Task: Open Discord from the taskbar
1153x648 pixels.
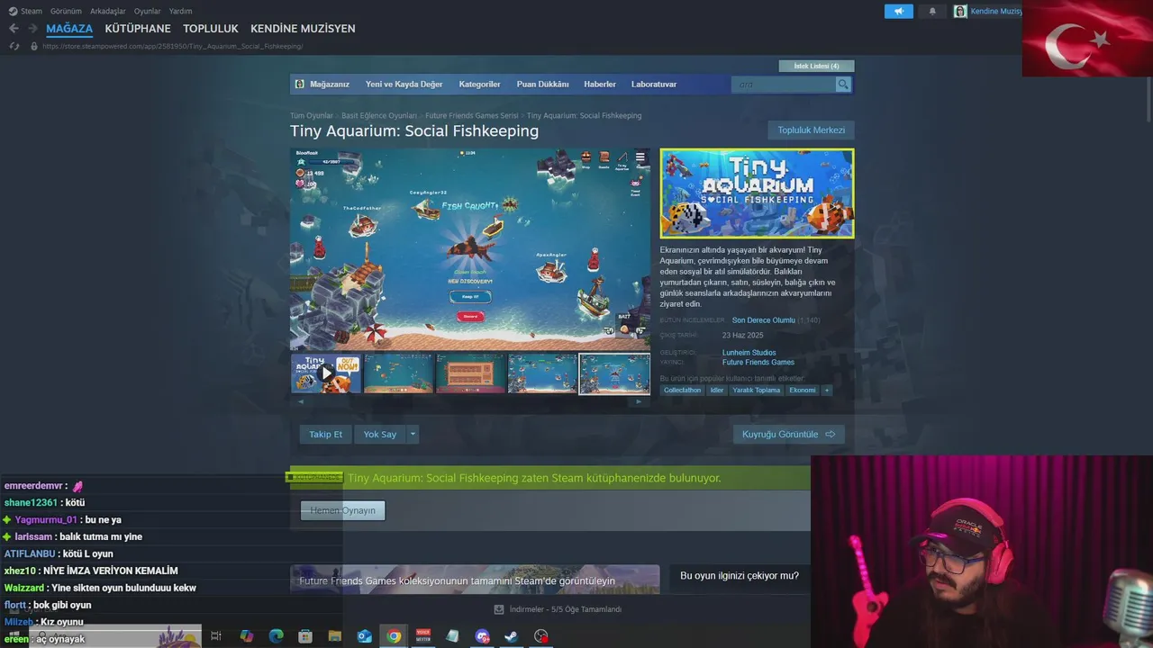Action: [482, 636]
